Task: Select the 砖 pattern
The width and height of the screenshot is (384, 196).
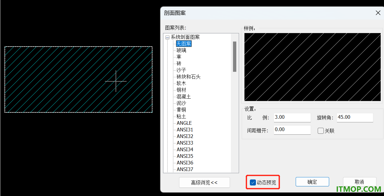Action: [179, 64]
